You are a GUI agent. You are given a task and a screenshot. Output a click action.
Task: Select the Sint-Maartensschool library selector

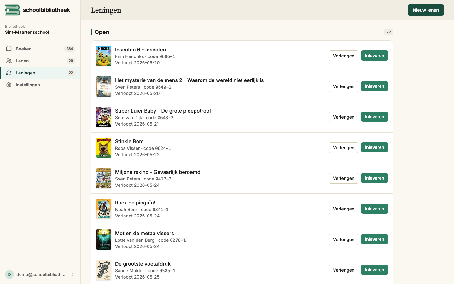pyautogui.click(x=40, y=29)
